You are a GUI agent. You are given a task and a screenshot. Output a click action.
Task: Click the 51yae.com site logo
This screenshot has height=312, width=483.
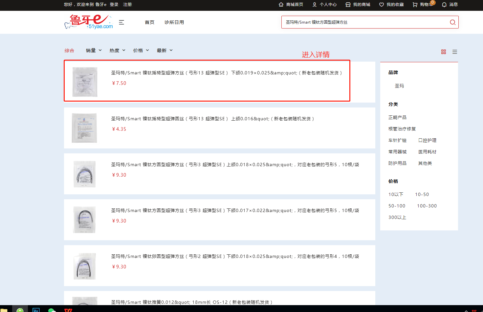pos(89,22)
